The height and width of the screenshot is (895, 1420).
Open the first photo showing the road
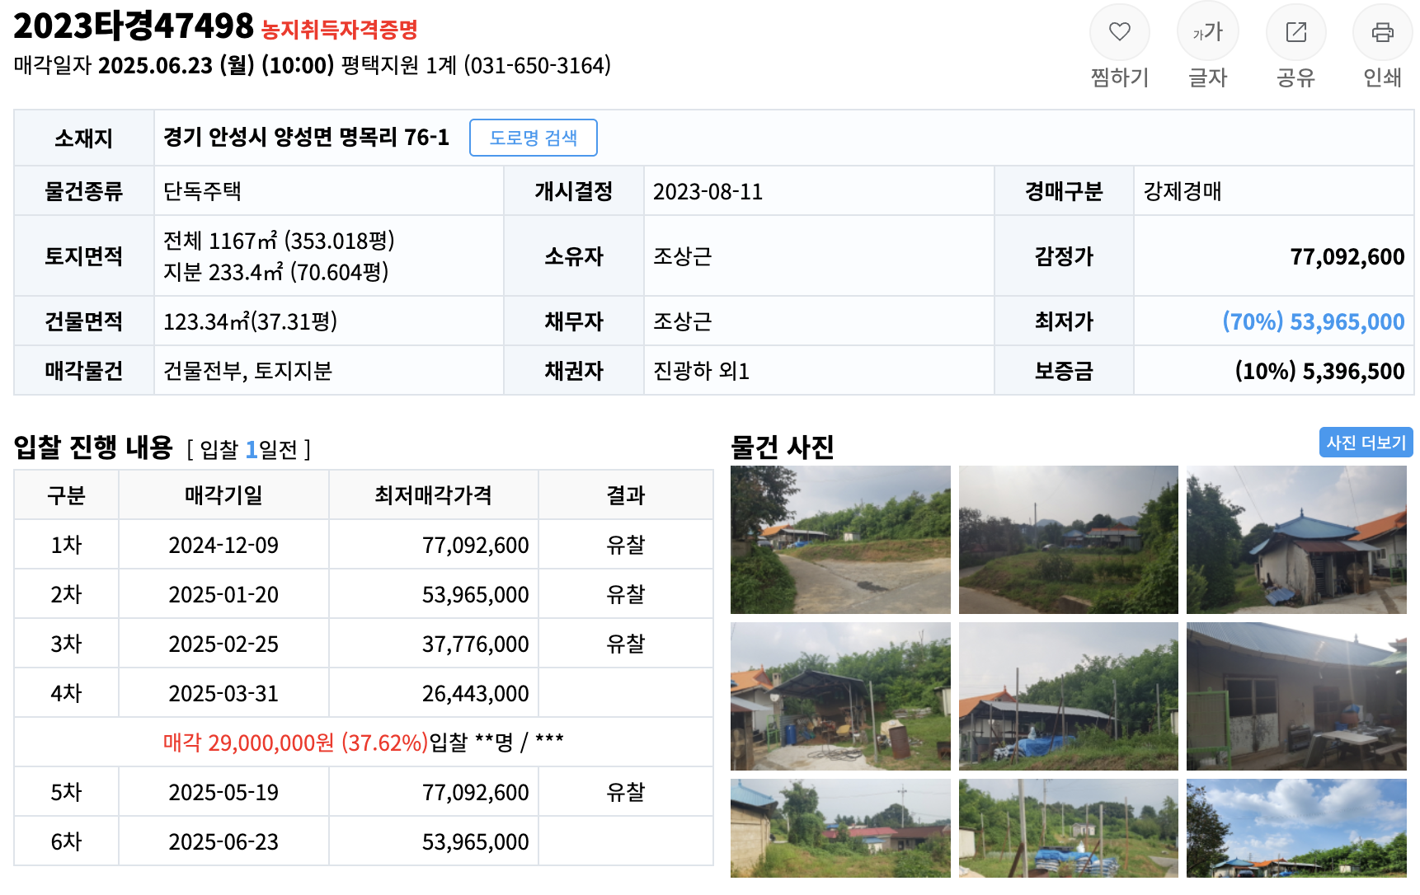tap(840, 540)
